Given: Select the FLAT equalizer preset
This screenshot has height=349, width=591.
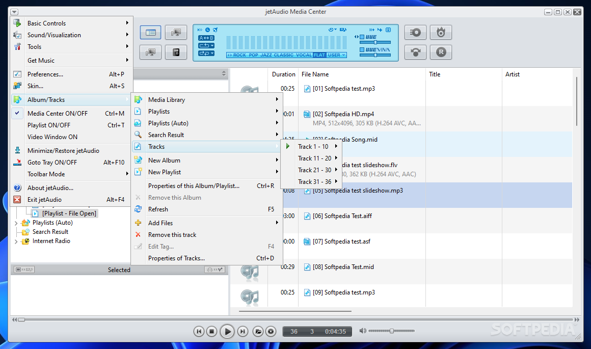Looking at the screenshot, I should click(x=319, y=55).
